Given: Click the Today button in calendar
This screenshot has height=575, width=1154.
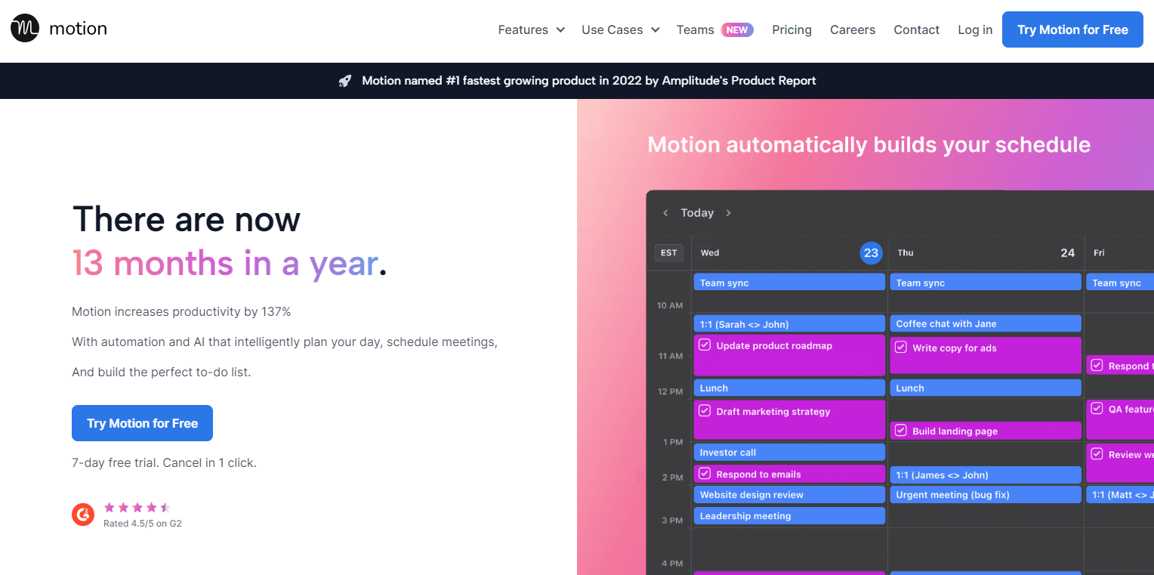Looking at the screenshot, I should (x=697, y=213).
